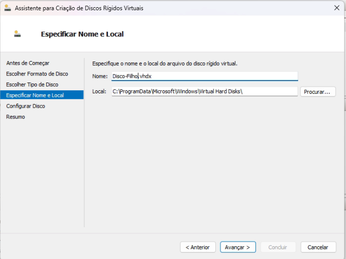Click the disk icon beside the page heading
Viewport: 346px width, 259px height.
17,34
